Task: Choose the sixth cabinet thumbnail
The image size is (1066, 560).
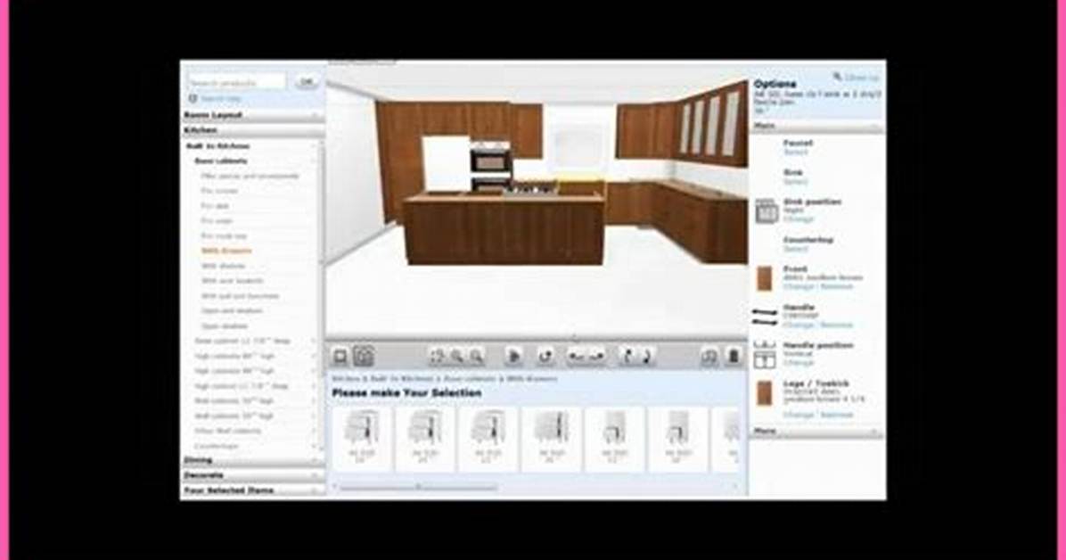Action: click(x=677, y=438)
